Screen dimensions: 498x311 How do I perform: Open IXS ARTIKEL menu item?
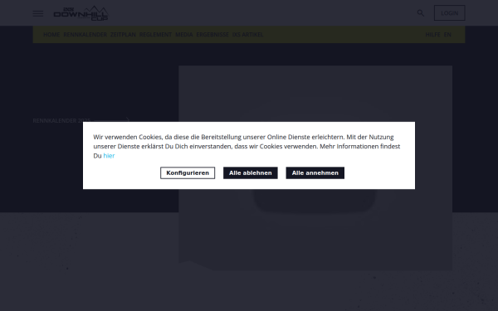[x=247, y=35]
